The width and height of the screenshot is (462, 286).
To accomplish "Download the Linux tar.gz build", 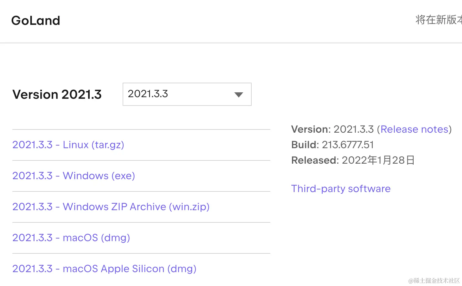I will [x=68, y=145].
